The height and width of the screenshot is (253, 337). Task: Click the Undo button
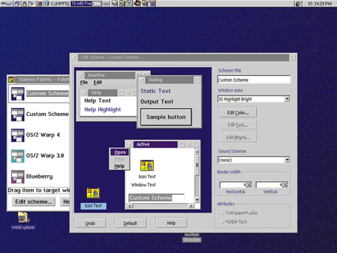coord(91,223)
